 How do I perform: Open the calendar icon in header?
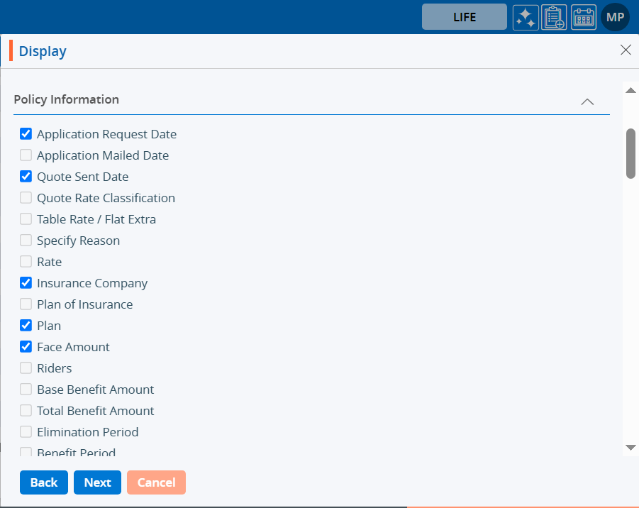[584, 17]
